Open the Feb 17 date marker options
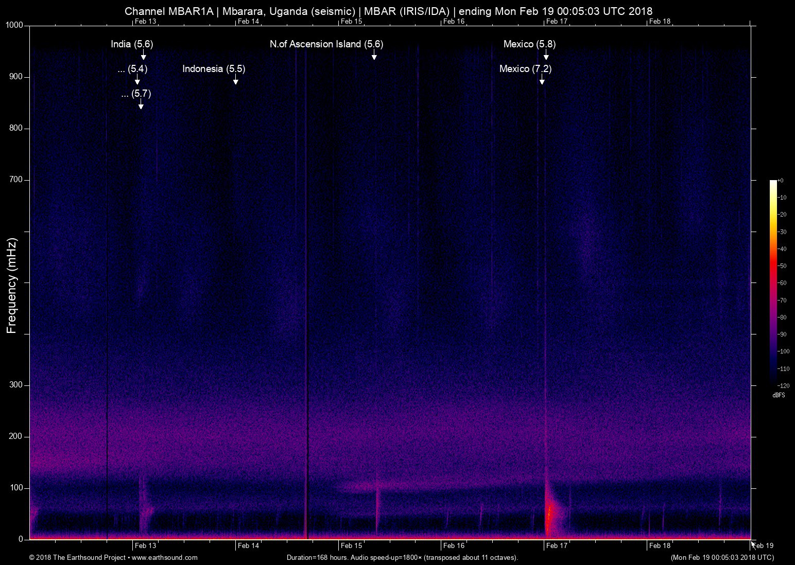 557,546
